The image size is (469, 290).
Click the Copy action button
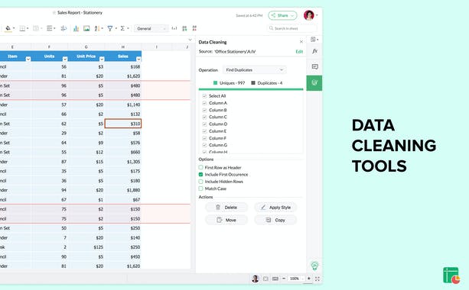(275, 220)
